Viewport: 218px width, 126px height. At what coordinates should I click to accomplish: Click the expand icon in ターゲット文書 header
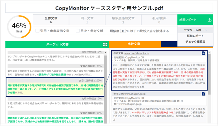point(105,45)
